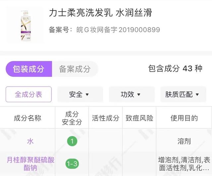Select the 全成分表 filter button

point(28,94)
